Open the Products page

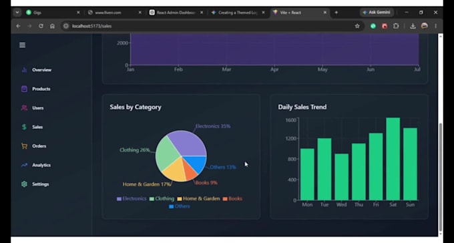click(x=41, y=89)
